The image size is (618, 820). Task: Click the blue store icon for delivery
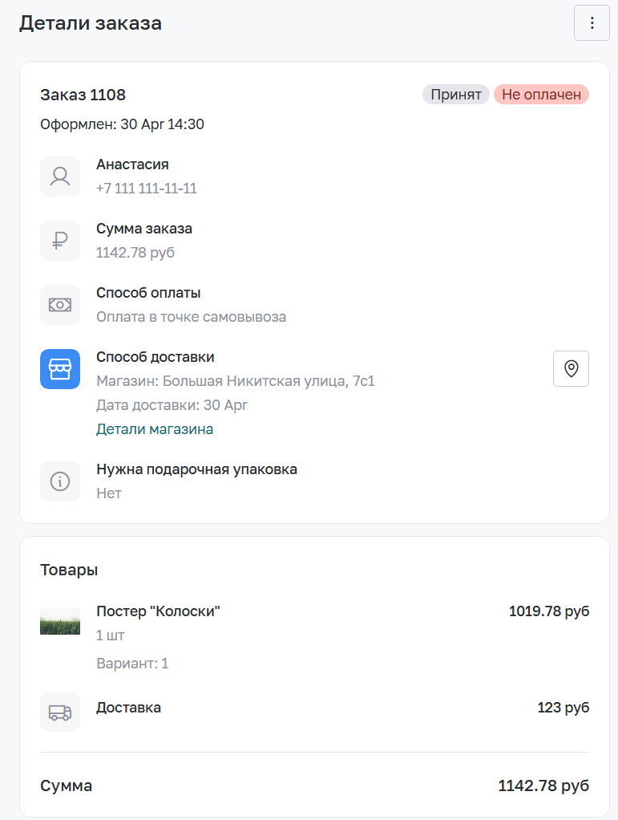tap(60, 369)
